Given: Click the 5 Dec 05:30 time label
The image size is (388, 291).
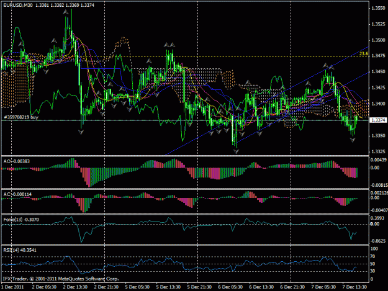Looking at the screenshot, I should tap(137, 287).
